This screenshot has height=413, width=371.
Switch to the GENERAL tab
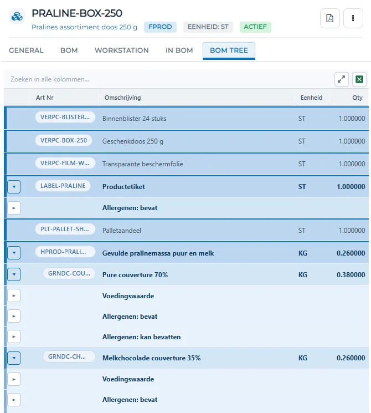click(26, 50)
